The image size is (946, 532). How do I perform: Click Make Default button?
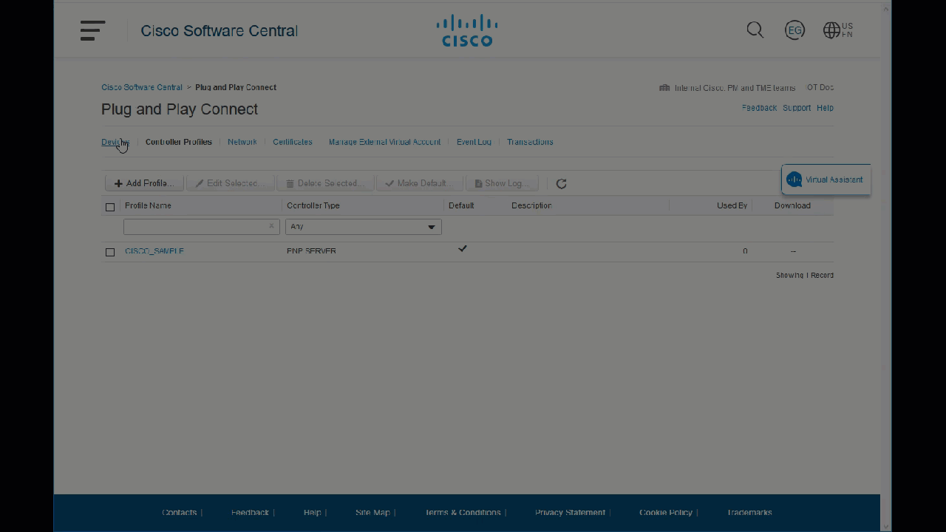tap(419, 183)
